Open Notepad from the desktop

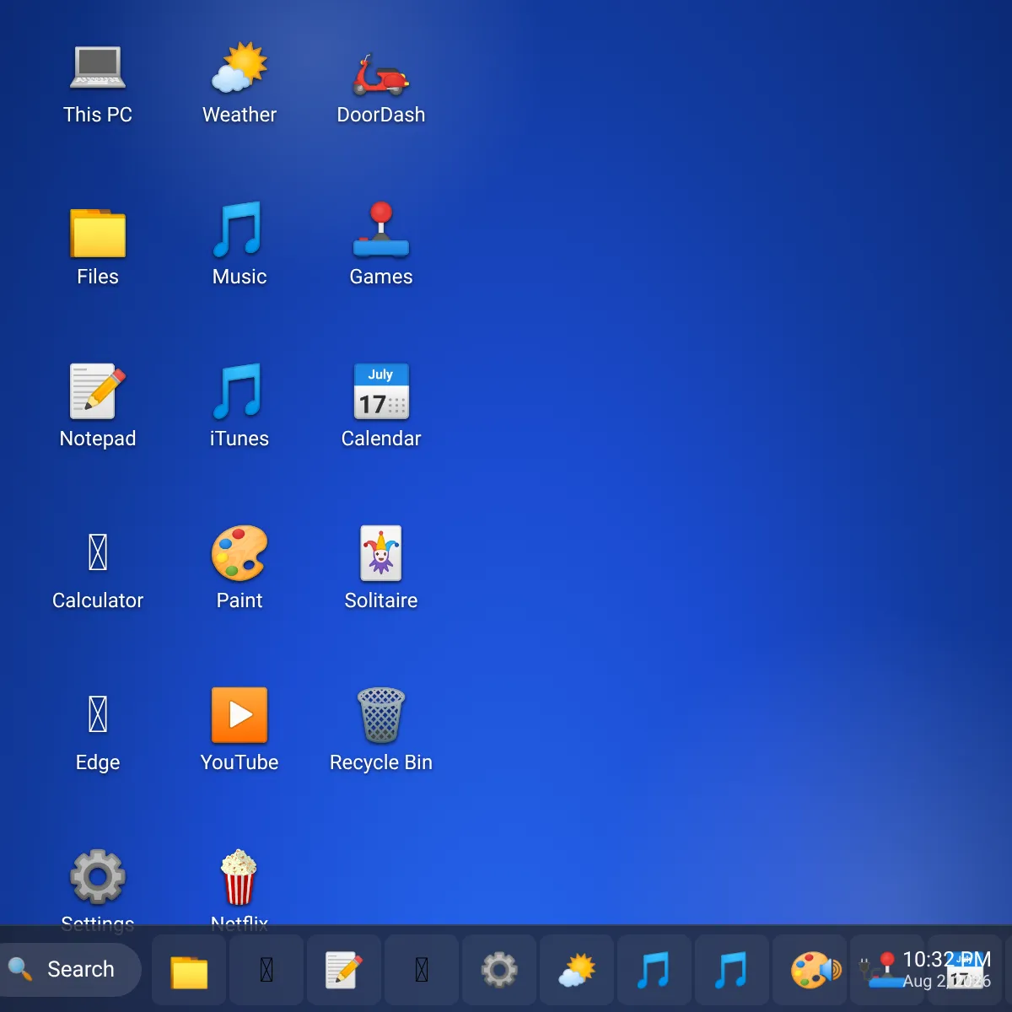coord(98,408)
